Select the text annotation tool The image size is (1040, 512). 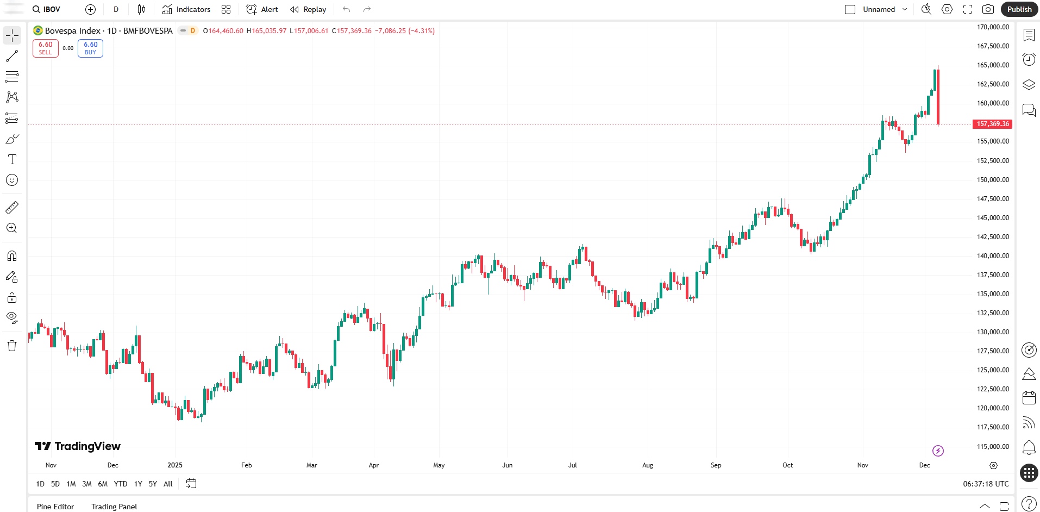tap(12, 159)
